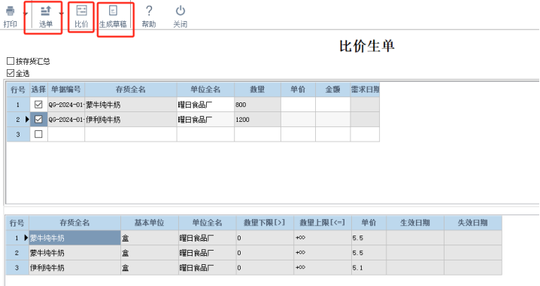Viewport: 540px width, 286px height.
Task: Click quantity cell 800
Action: click(x=258, y=105)
